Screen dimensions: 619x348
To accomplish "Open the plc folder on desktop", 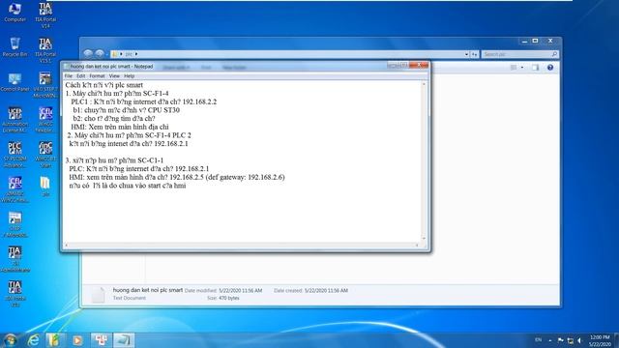I will [x=45, y=187].
